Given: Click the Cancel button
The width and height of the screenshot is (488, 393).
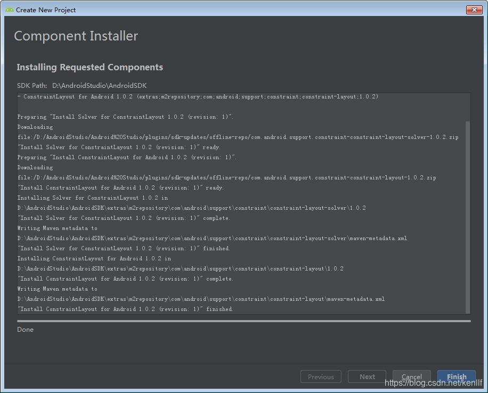Looking at the screenshot, I should point(411,376).
